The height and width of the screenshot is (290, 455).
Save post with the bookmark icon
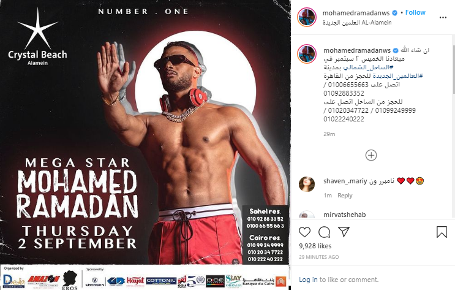(x=442, y=232)
